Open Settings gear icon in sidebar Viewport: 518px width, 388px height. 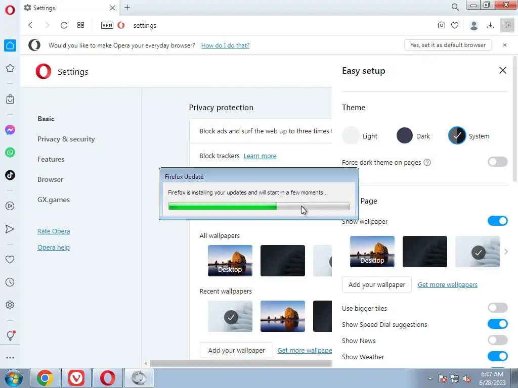(x=10, y=305)
